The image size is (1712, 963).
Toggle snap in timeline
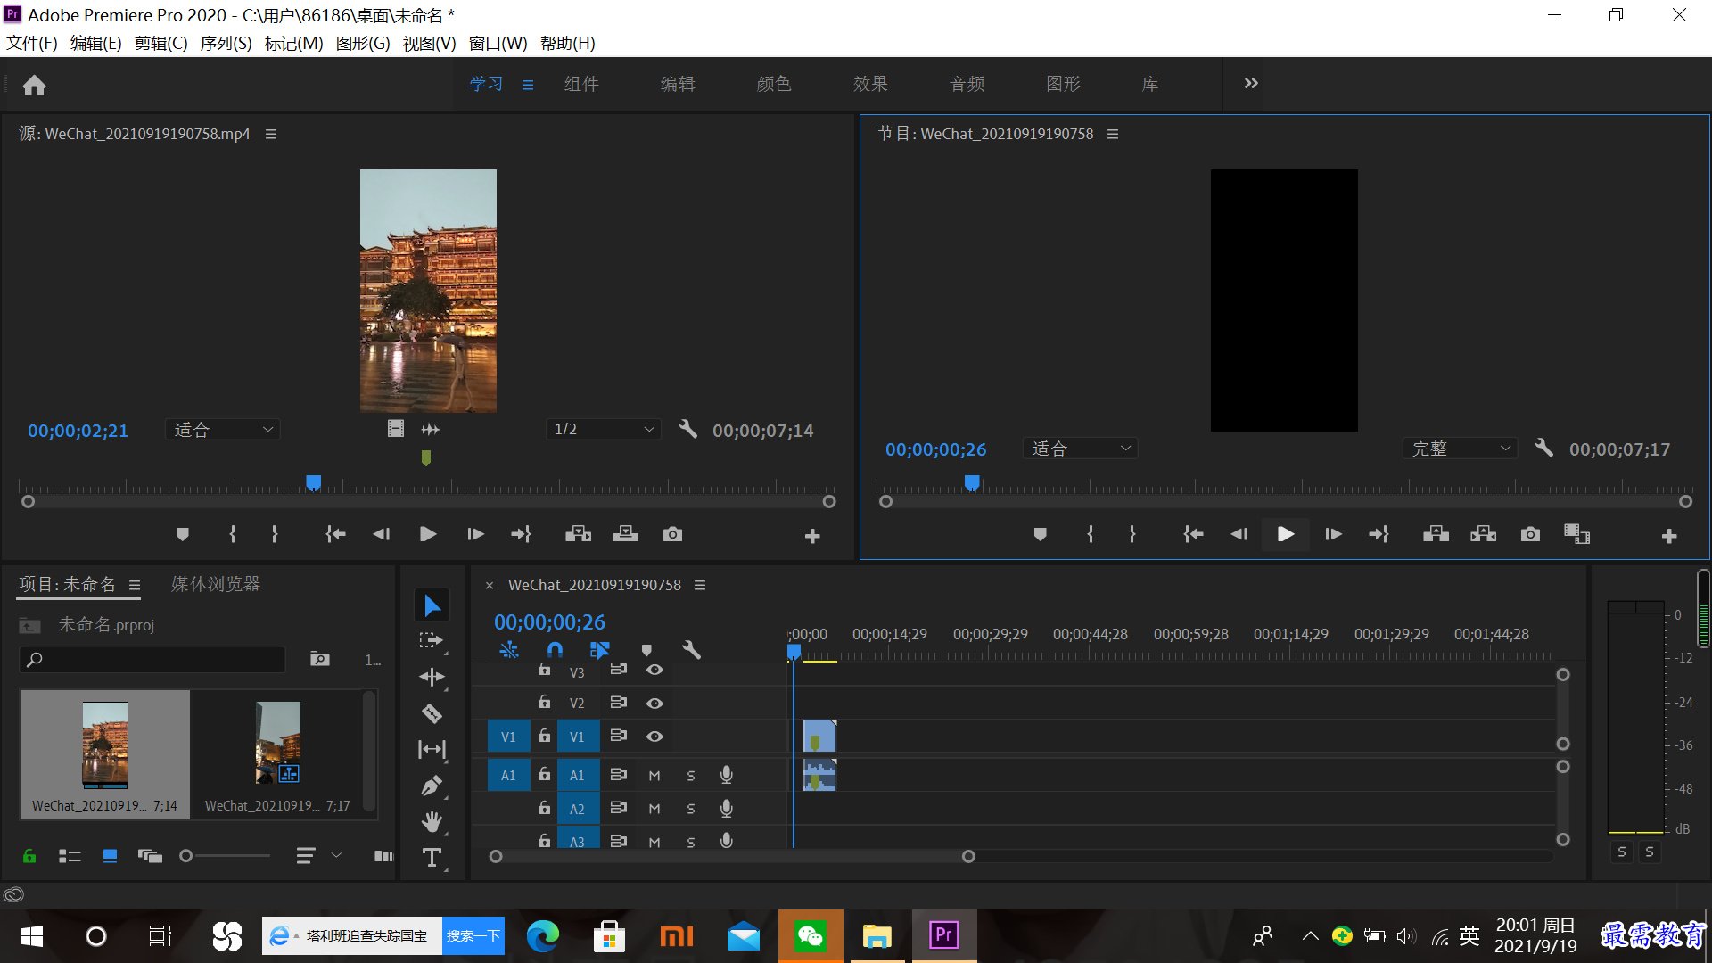point(555,650)
